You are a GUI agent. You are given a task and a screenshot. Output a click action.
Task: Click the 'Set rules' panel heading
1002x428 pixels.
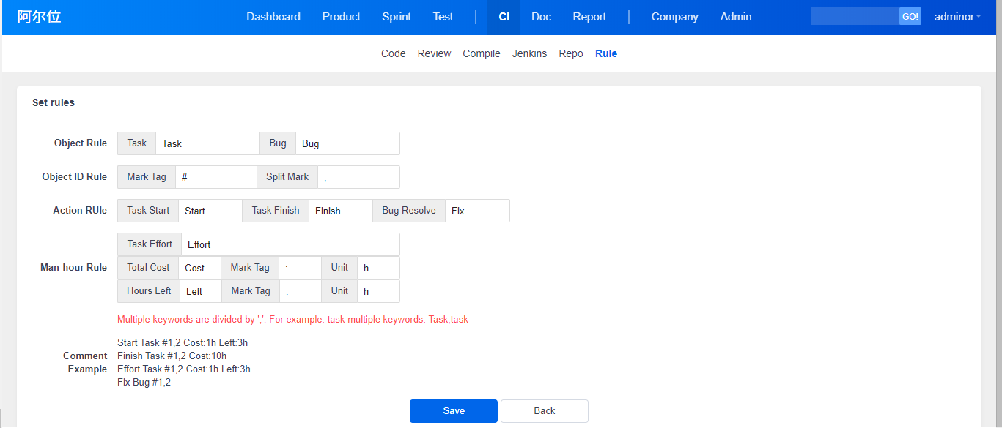pyautogui.click(x=54, y=103)
